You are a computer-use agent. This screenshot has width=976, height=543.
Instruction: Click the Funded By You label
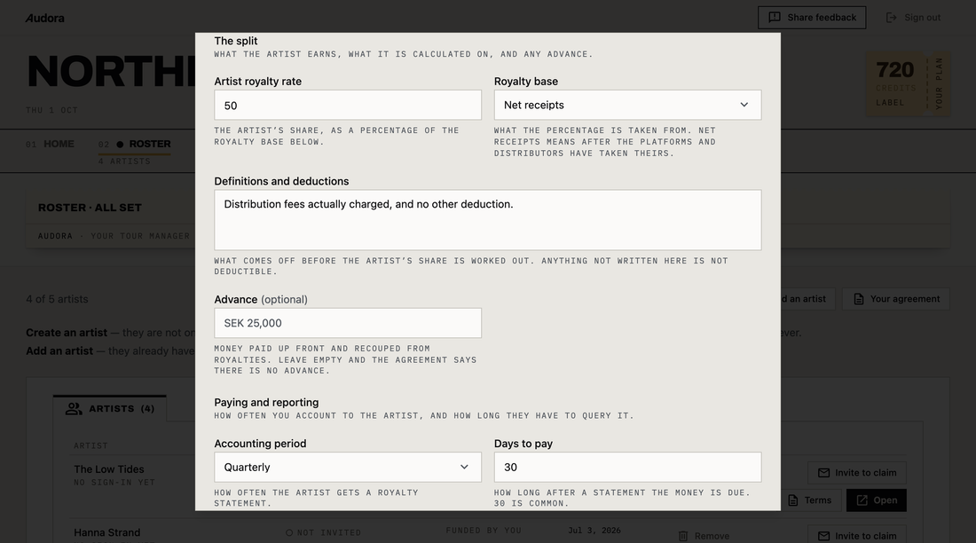point(484,531)
